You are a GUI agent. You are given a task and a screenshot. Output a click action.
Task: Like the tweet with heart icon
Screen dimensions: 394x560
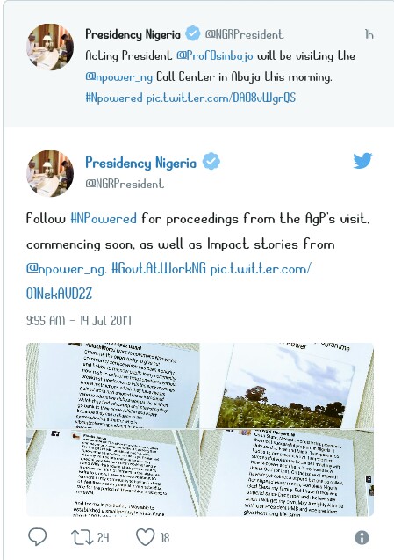[146, 537]
